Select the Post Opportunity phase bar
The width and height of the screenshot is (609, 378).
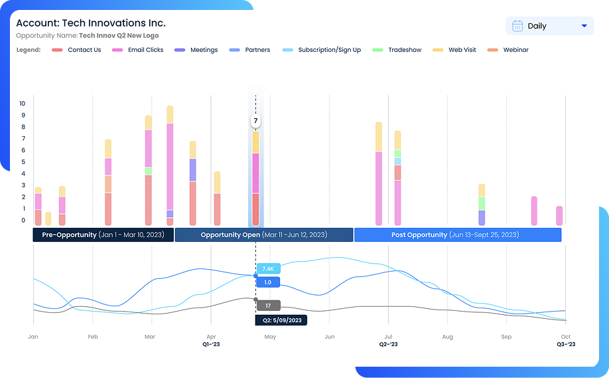(x=458, y=235)
